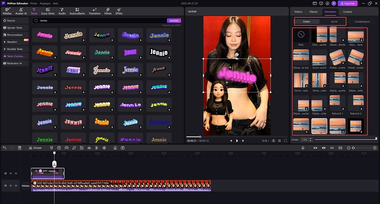This screenshot has height=204, width=380.
Task: Click the fullscreen preview icon
Action: pos(286,141)
